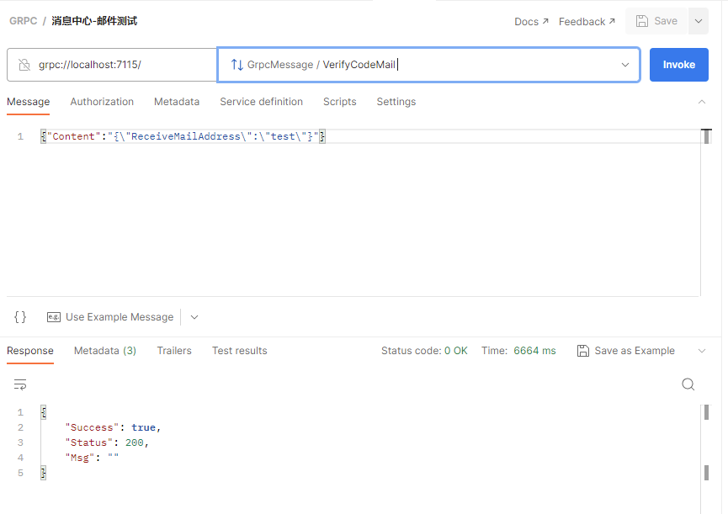
Task: Click the response pane vertical scrollbar
Action: (706, 442)
